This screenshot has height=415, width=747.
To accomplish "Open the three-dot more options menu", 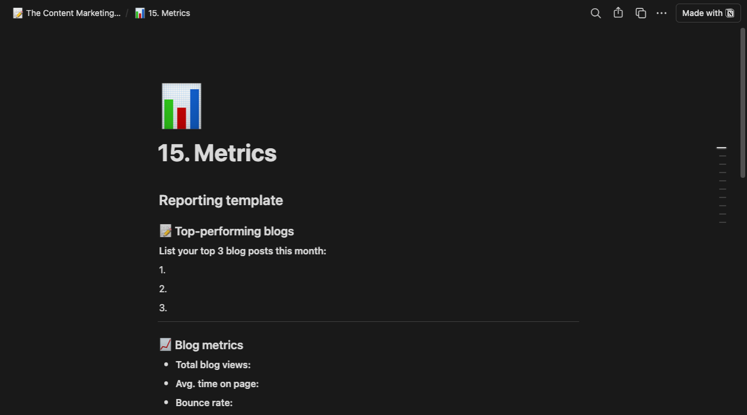I will pyautogui.click(x=662, y=13).
